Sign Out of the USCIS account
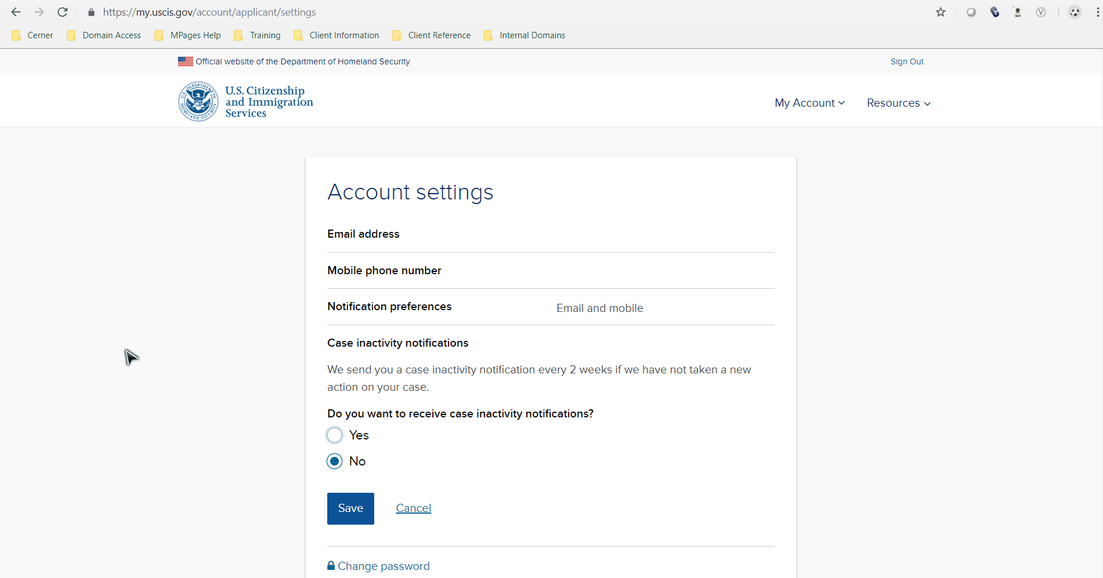The width and height of the screenshot is (1103, 578). coord(907,61)
